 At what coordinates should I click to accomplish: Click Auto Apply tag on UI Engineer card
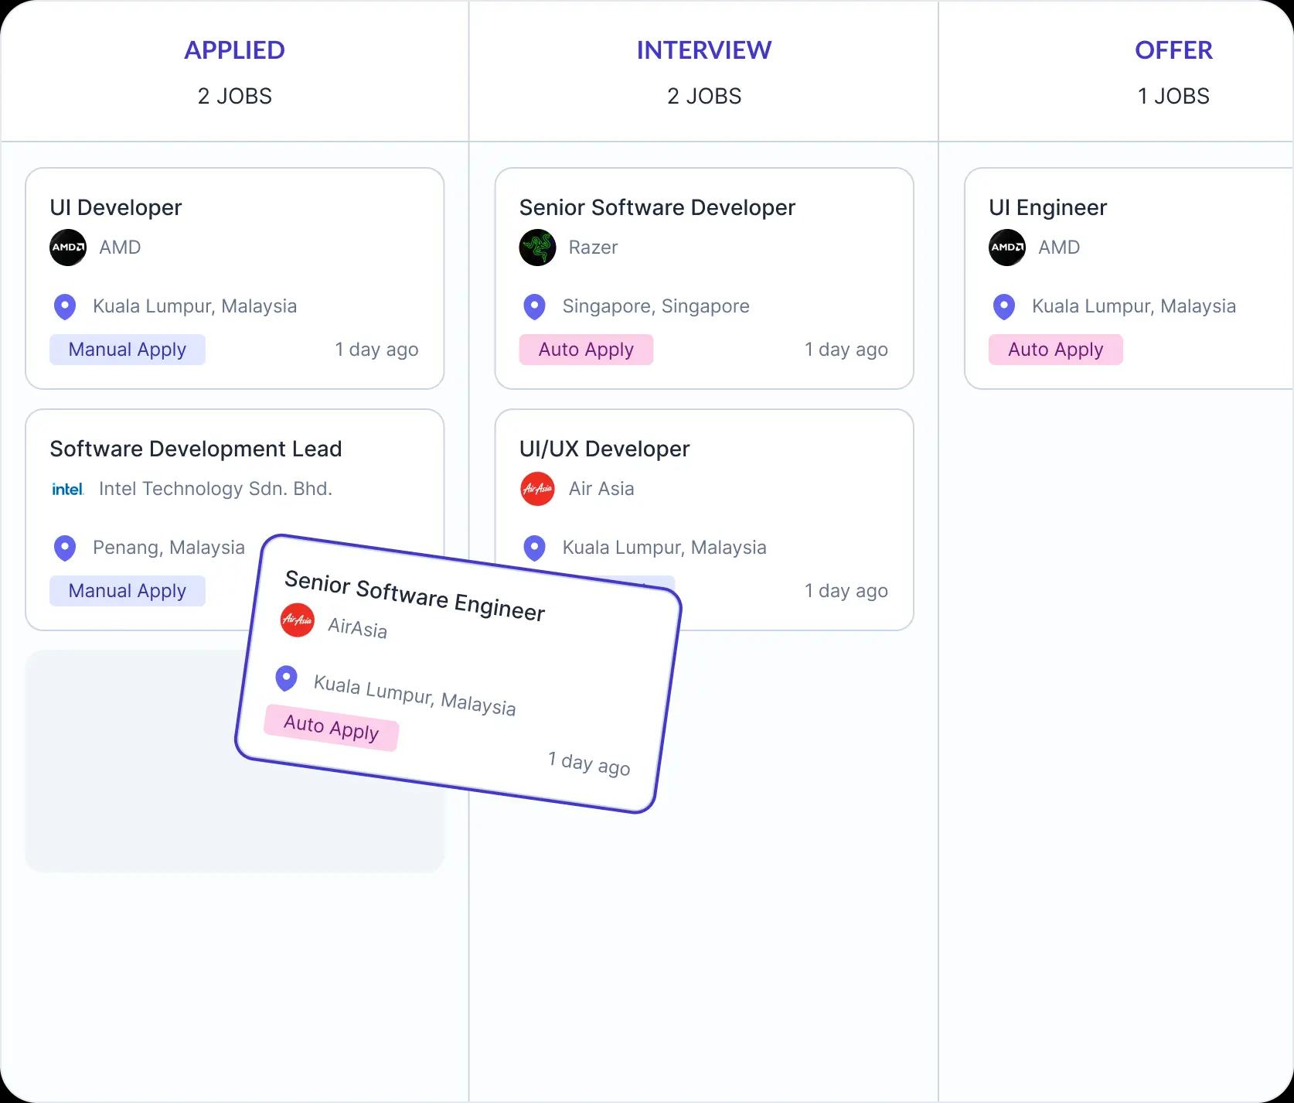(x=1055, y=350)
